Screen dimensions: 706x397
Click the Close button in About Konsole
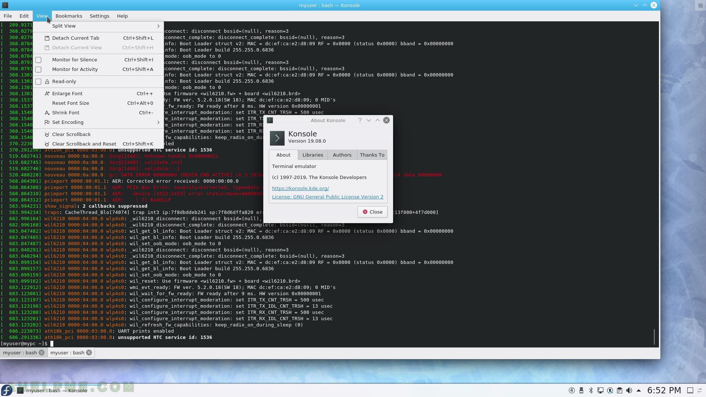[x=372, y=212]
